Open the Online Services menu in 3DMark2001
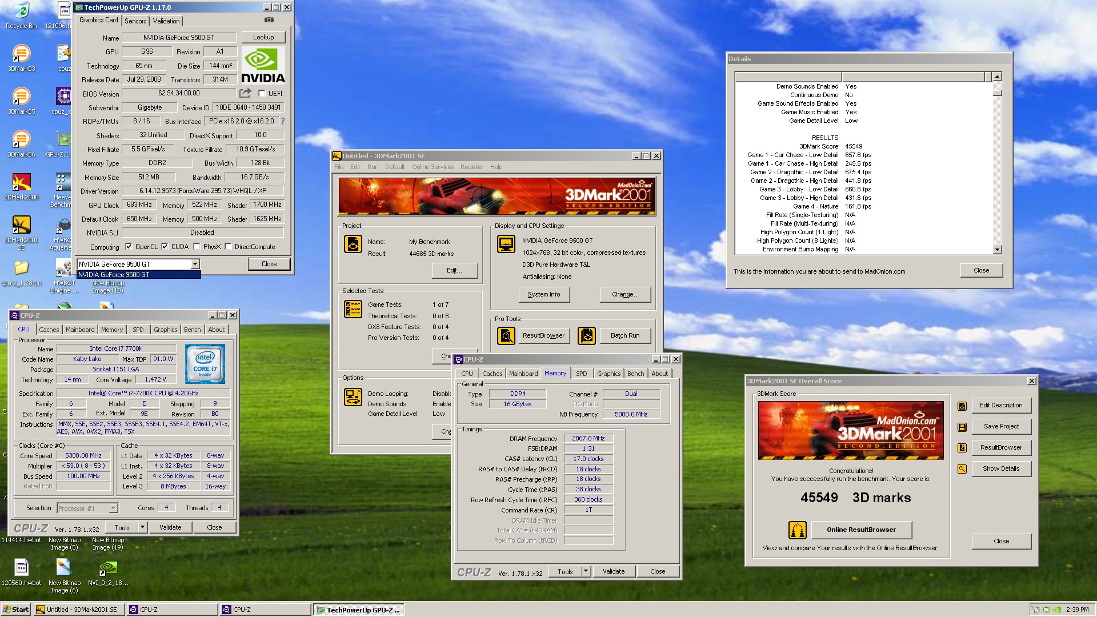The width and height of the screenshot is (1097, 617). click(433, 167)
